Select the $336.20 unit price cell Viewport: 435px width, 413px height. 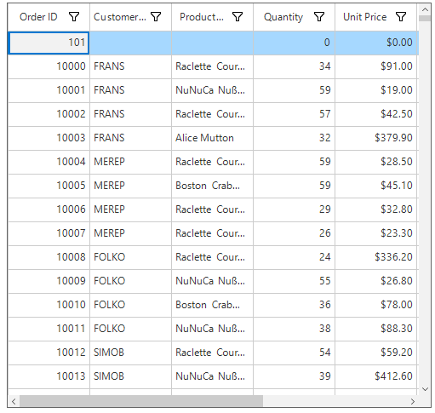tap(375, 257)
